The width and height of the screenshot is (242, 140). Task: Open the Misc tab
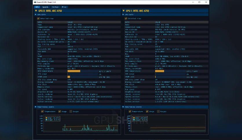pyautogui.click(x=64, y=7)
